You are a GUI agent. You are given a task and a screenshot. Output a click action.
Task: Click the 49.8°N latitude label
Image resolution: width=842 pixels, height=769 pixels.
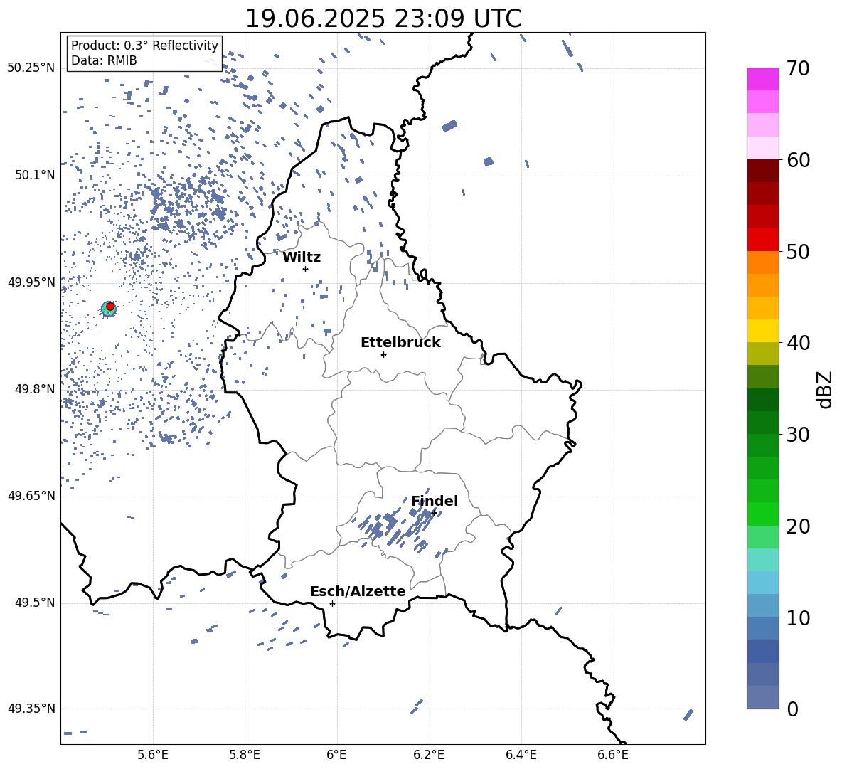tap(36, 389)
